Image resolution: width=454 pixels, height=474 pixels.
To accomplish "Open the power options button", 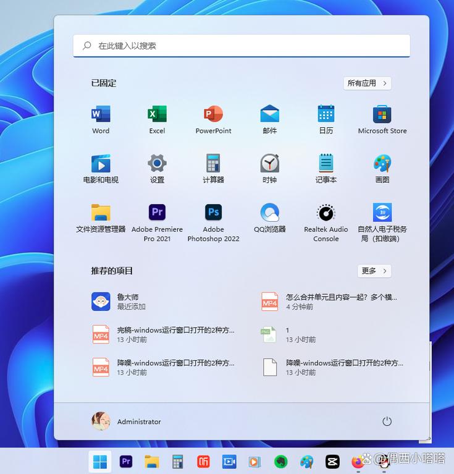I will [387, 421].
